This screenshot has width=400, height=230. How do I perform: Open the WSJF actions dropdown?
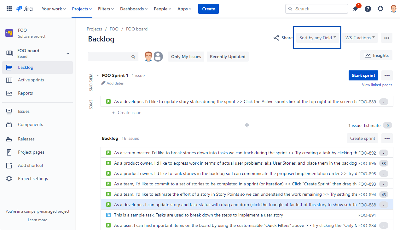[x=360, y=38]
